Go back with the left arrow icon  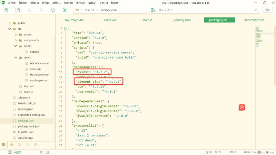30,10
